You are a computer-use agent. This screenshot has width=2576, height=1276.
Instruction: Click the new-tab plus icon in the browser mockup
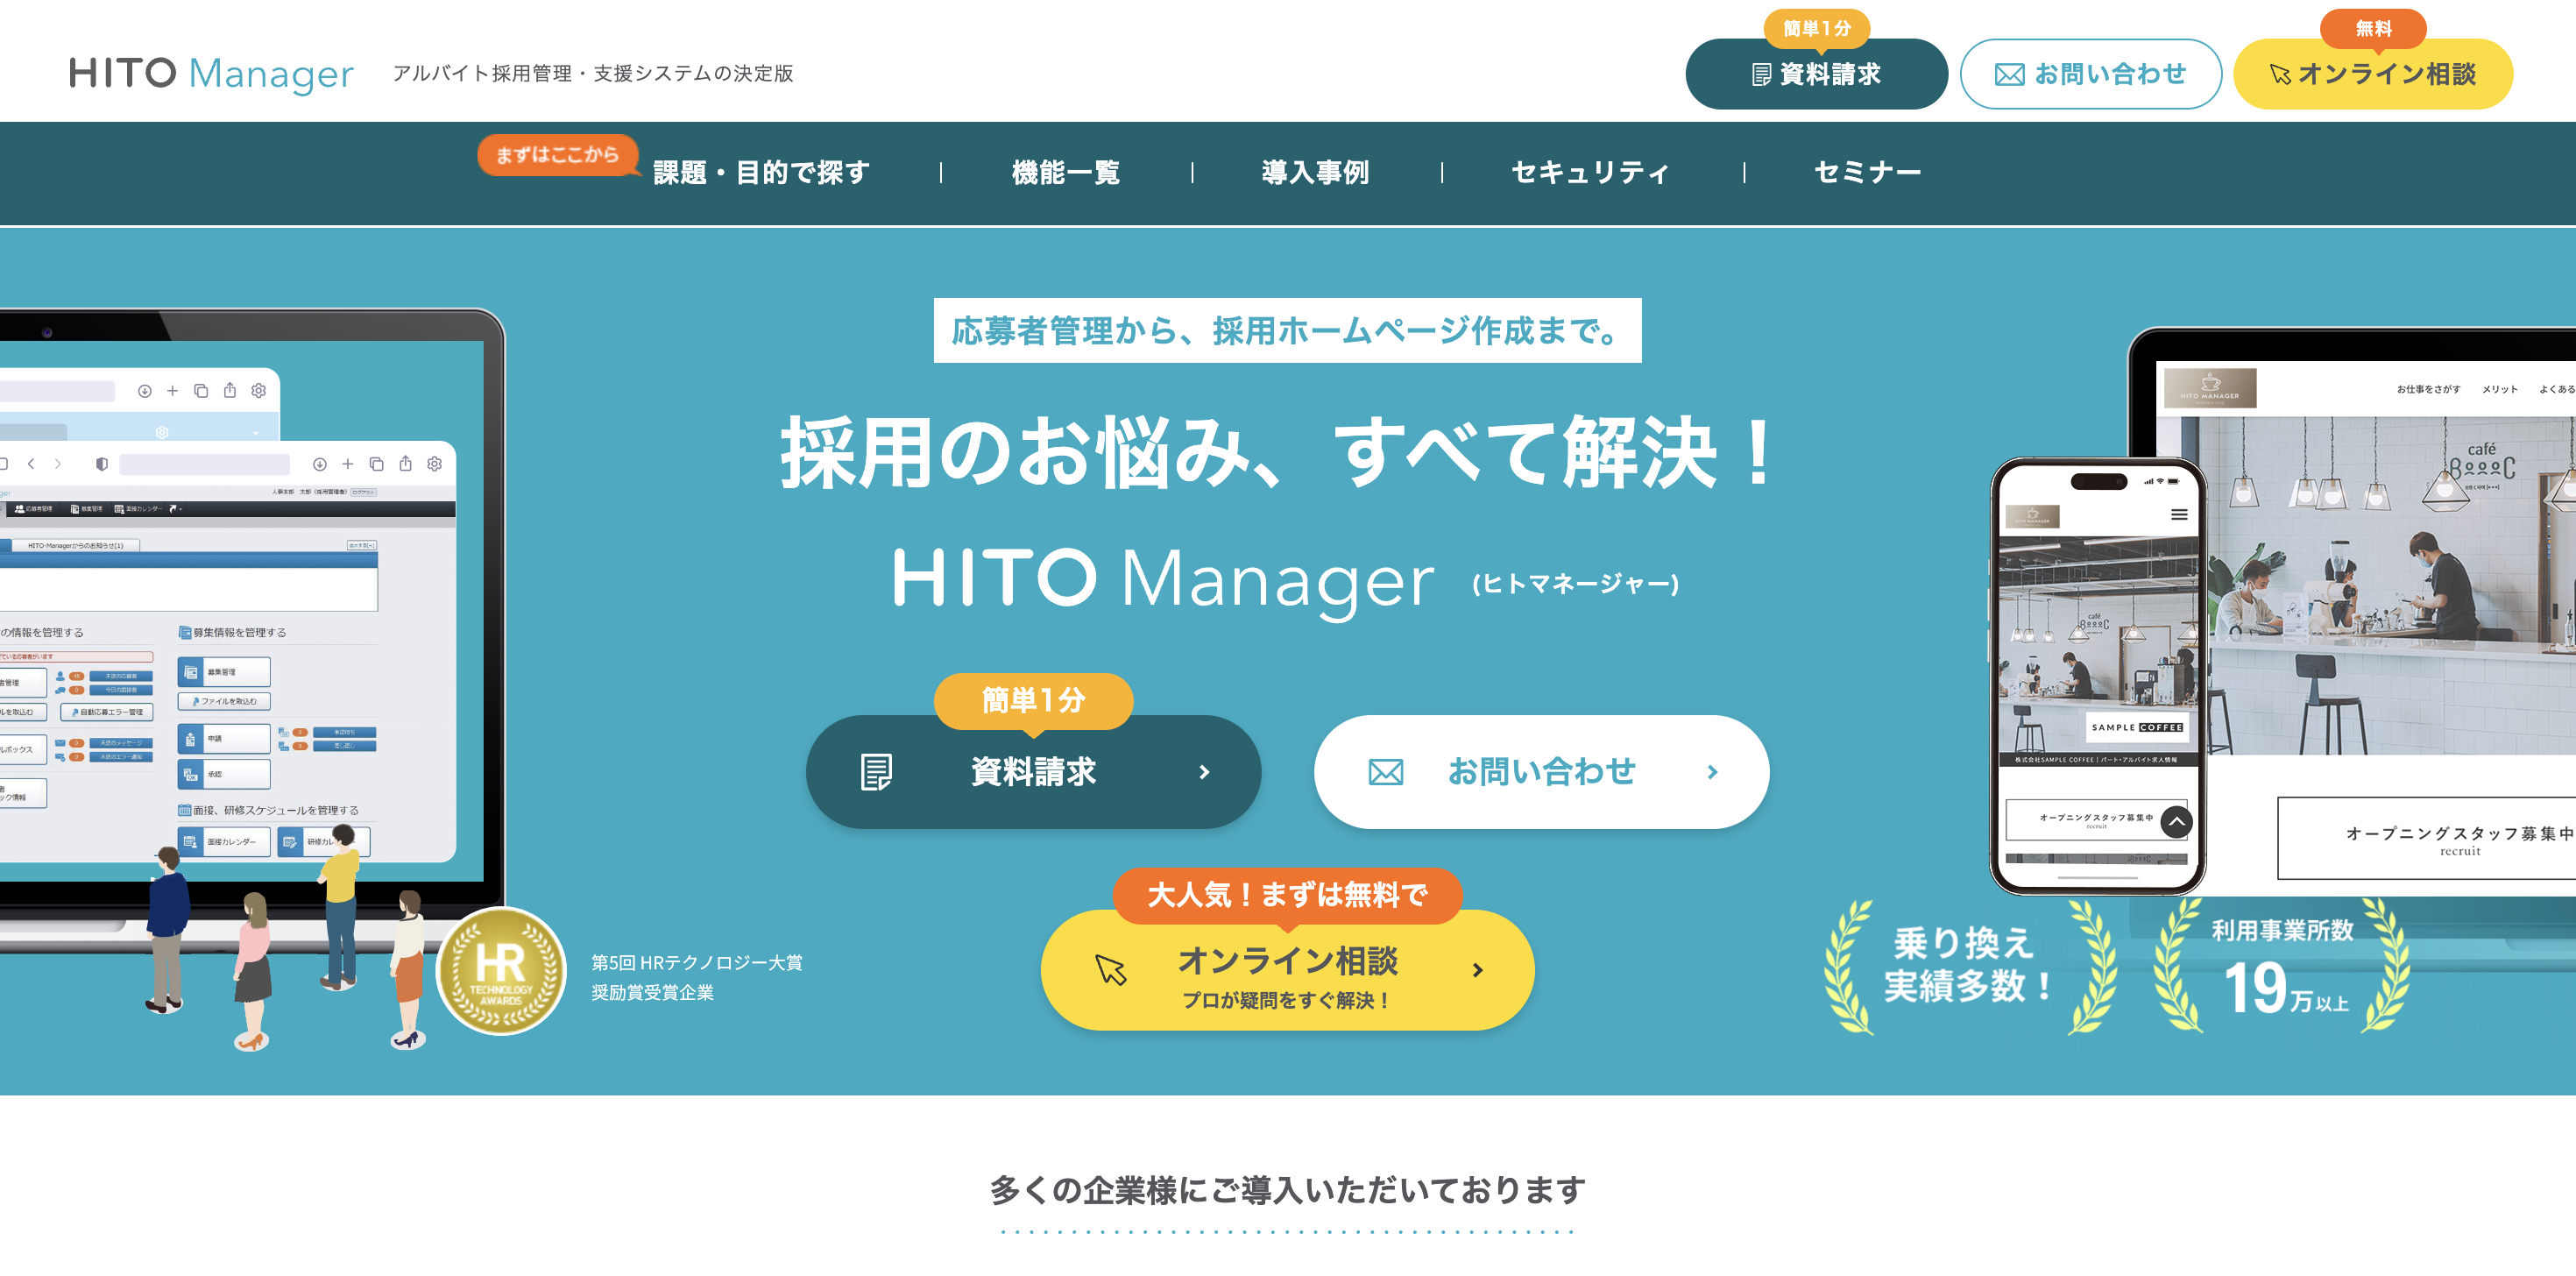(348, 465)
